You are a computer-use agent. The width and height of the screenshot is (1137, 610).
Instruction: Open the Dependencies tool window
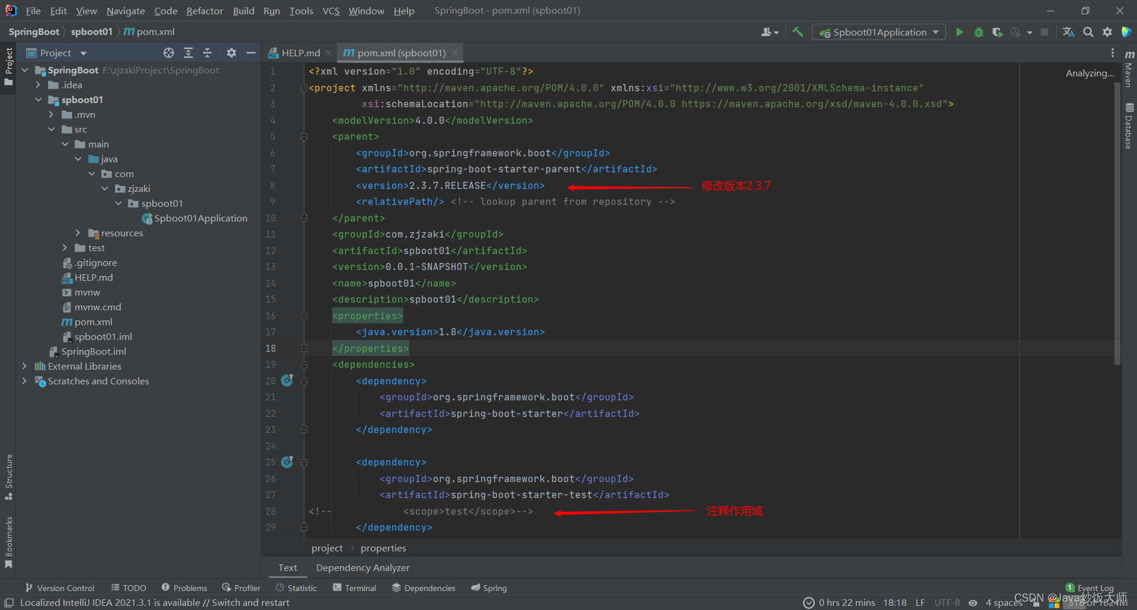coord(423,587)
